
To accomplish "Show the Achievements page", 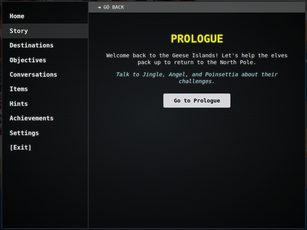I will coord(32,118).
